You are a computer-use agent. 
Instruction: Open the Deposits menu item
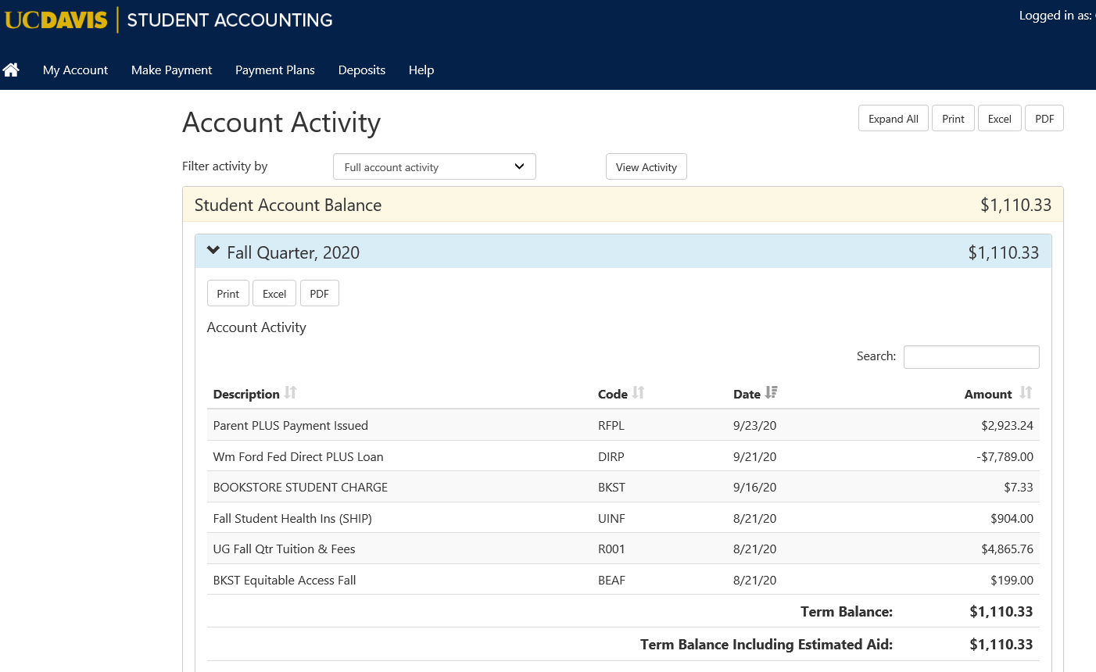point(361,70)
